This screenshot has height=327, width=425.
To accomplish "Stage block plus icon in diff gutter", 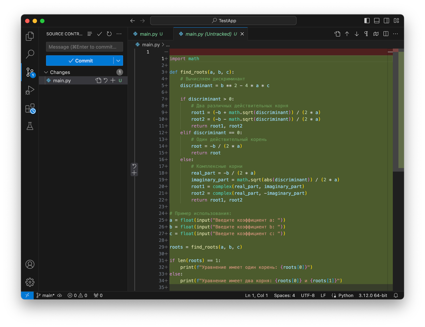I will click(x=134, y=173).
